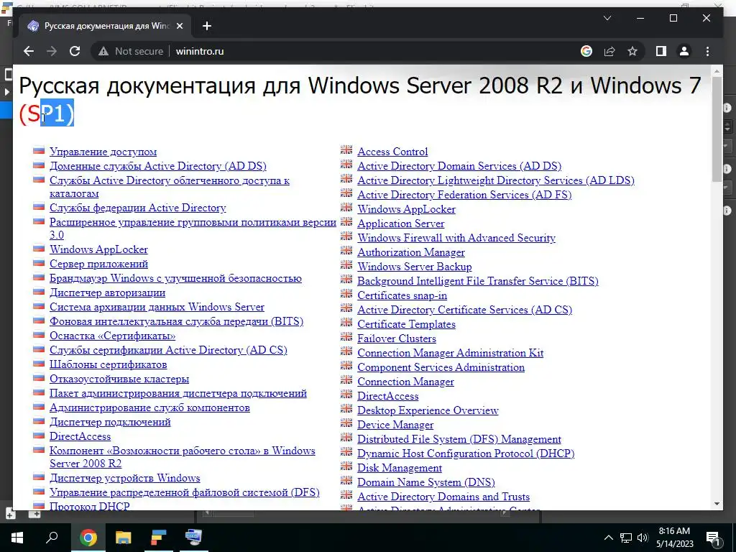Open the Диспетчер подключений link
Screen dimensions: 736x552
click(110, 423)
